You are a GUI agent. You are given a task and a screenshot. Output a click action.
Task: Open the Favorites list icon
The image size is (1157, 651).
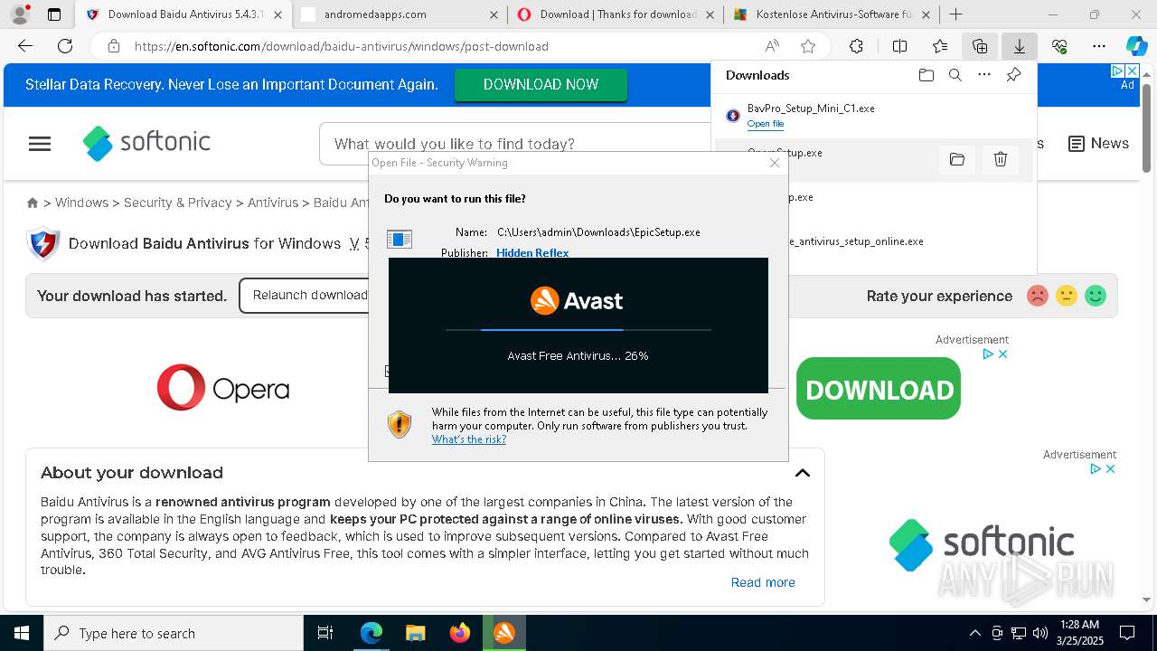click(x=940, y=46)
